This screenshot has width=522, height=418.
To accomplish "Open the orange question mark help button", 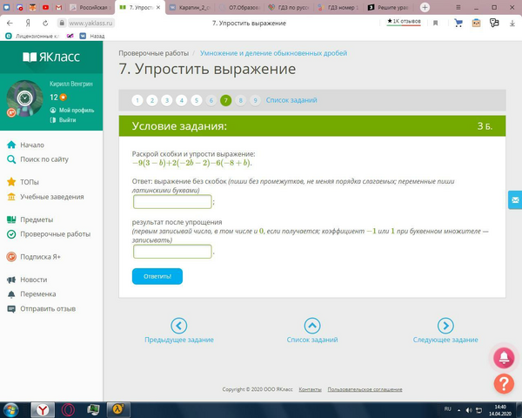I will point(504,384).
